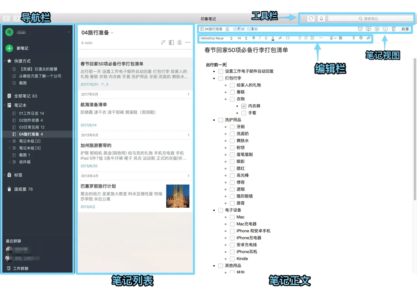Click the sort notes icon in the note list
This screenshot has width=417, height=291.
163,43
